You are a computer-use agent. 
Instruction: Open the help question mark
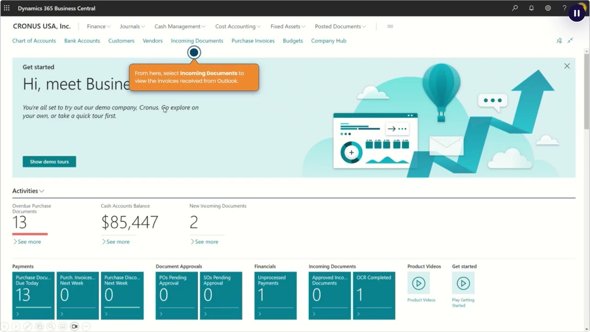(x=564, y=8)
